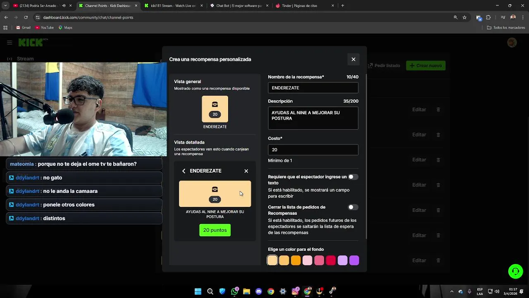Open Discord from the taskbar
The width and height of the screenshot is (529, 298).
[x=259, y=291]
